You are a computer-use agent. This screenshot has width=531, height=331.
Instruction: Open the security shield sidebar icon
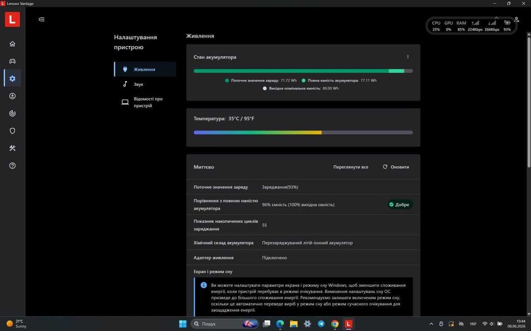(x=13, y=131)
